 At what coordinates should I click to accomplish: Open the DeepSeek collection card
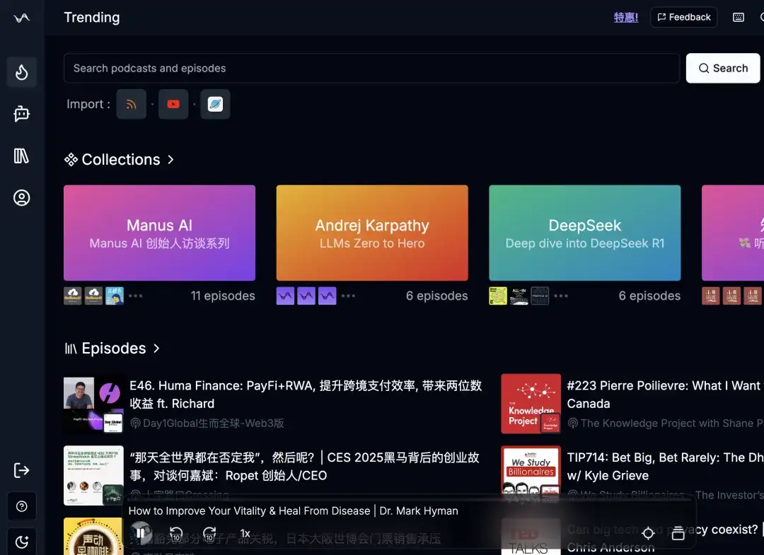[x=585, y=233]
